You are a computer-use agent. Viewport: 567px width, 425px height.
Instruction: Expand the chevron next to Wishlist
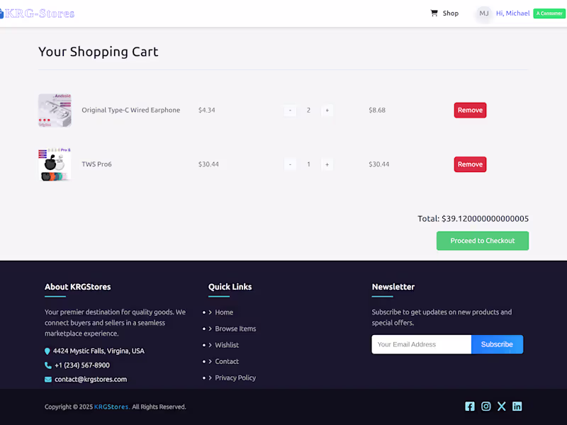coord(209,345)
